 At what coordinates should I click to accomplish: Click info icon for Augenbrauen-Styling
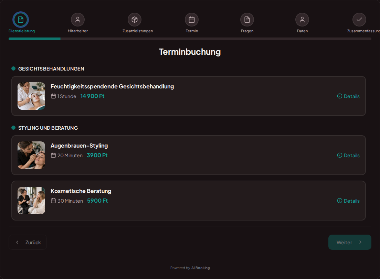pyautogui.click(x=340, y=155)
